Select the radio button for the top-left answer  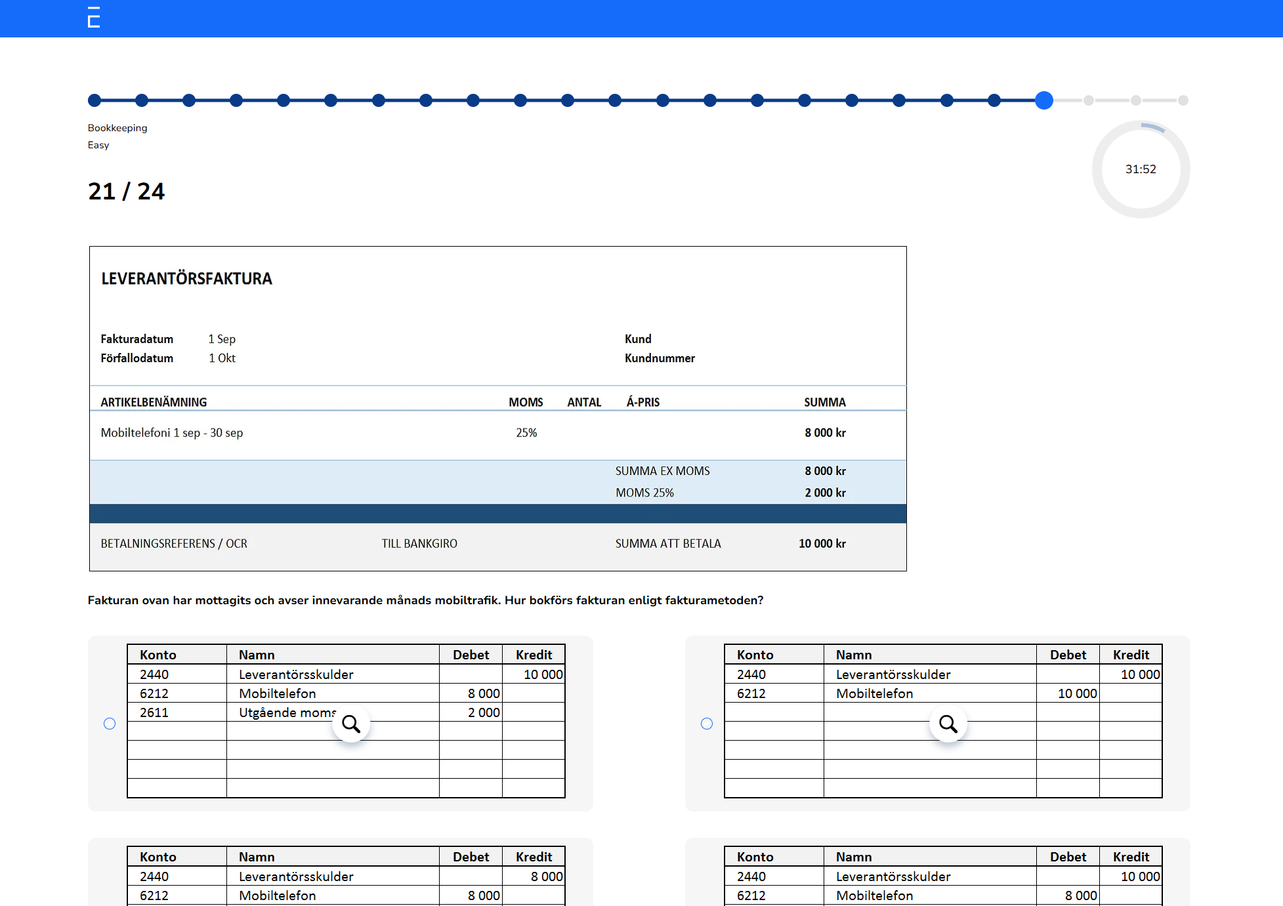tap(110, 724)
